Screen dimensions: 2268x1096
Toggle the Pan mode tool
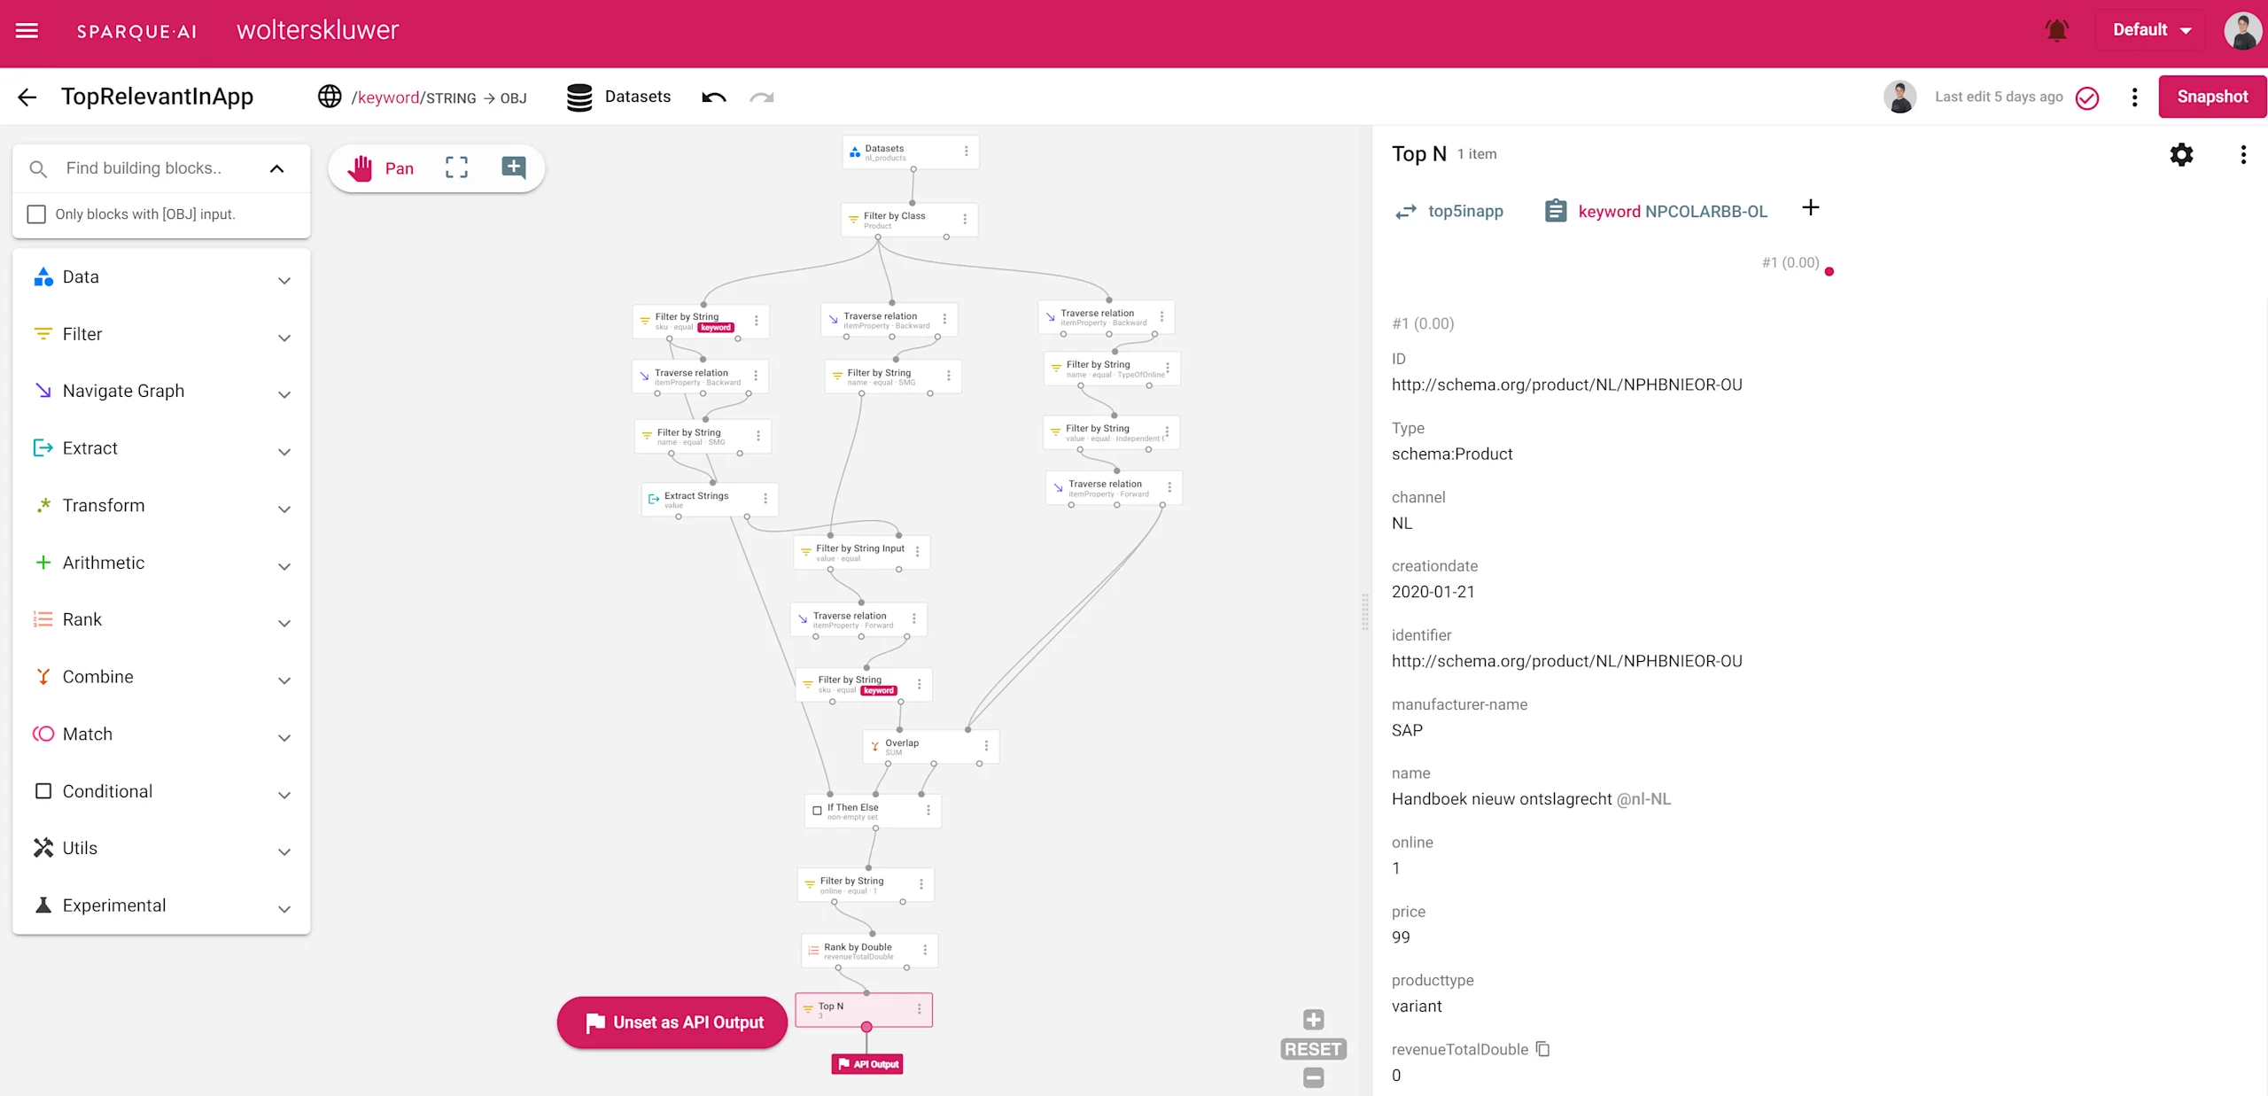click(381, 168)
